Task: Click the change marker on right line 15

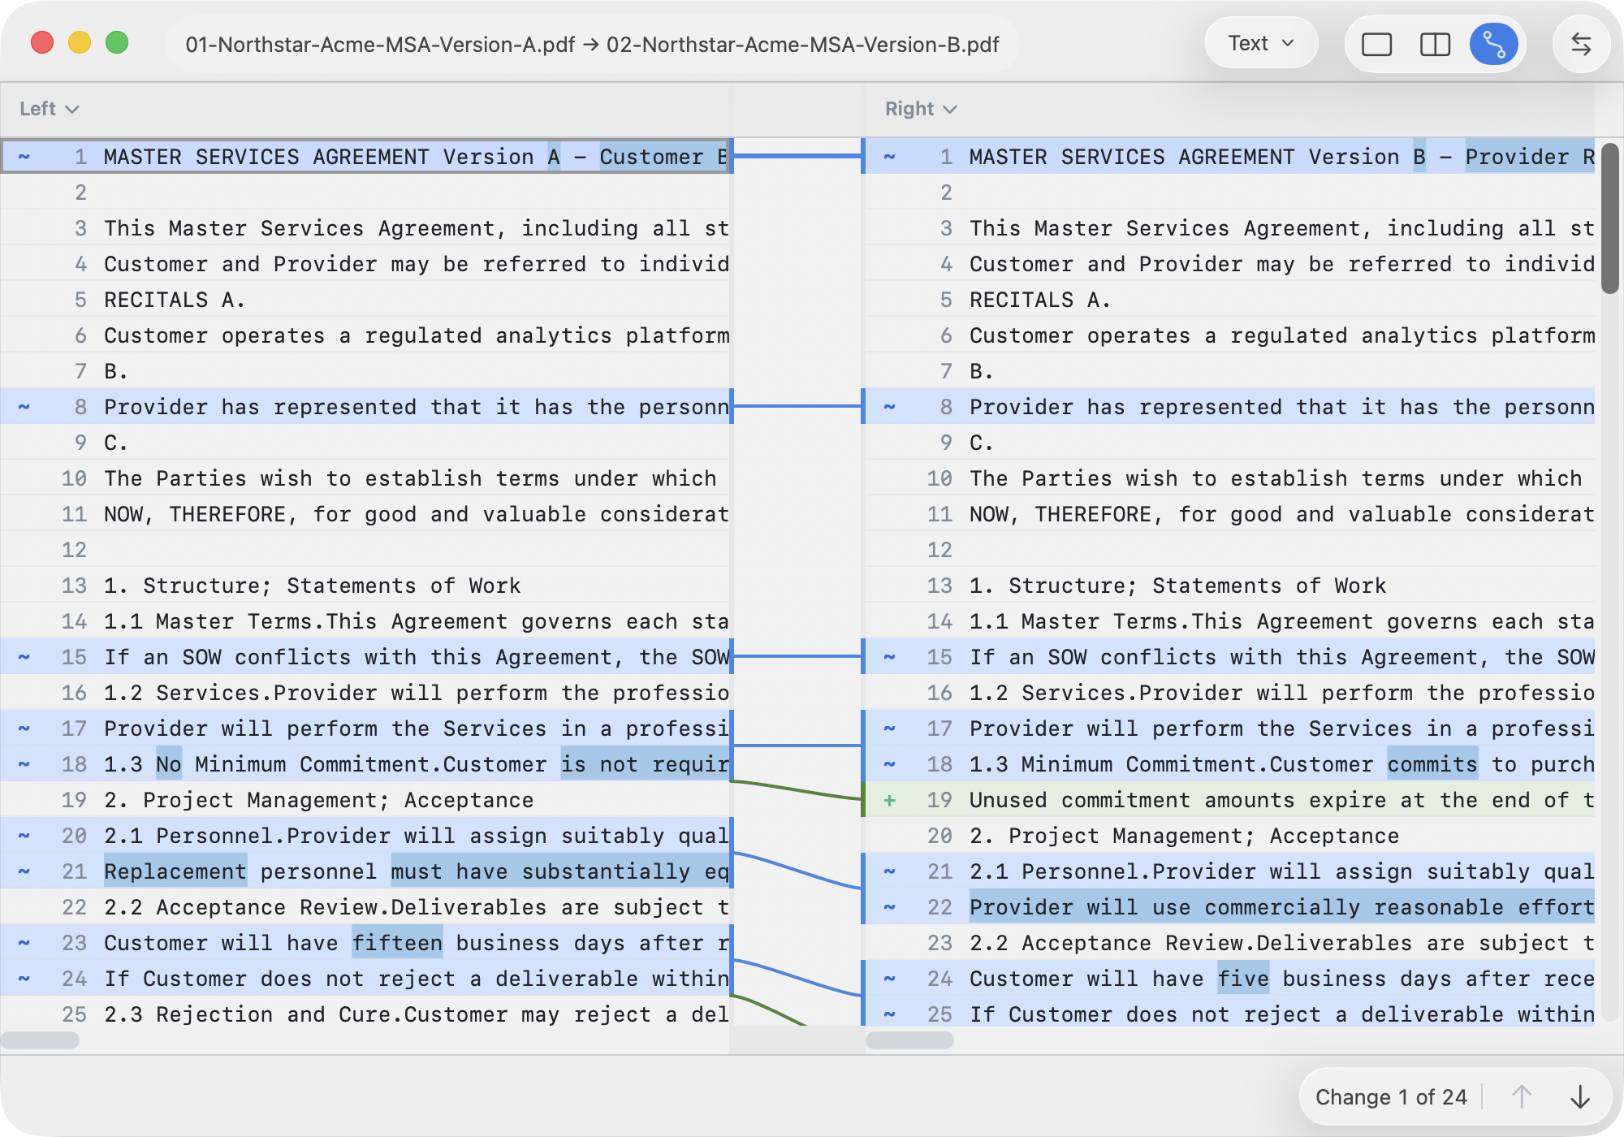Action: point(890,657)
